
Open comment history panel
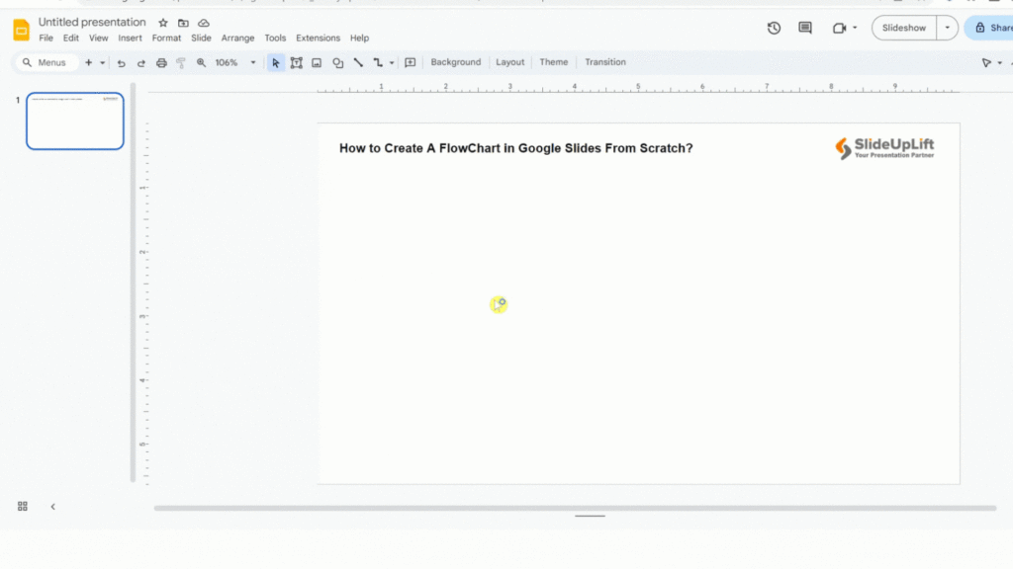[804, 28]
